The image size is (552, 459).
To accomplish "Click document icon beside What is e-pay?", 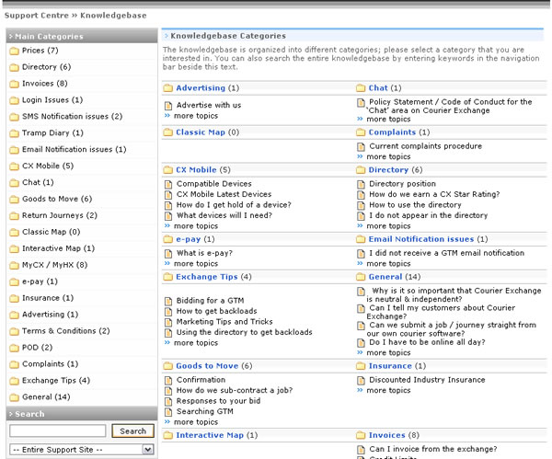I will point(168,253).
